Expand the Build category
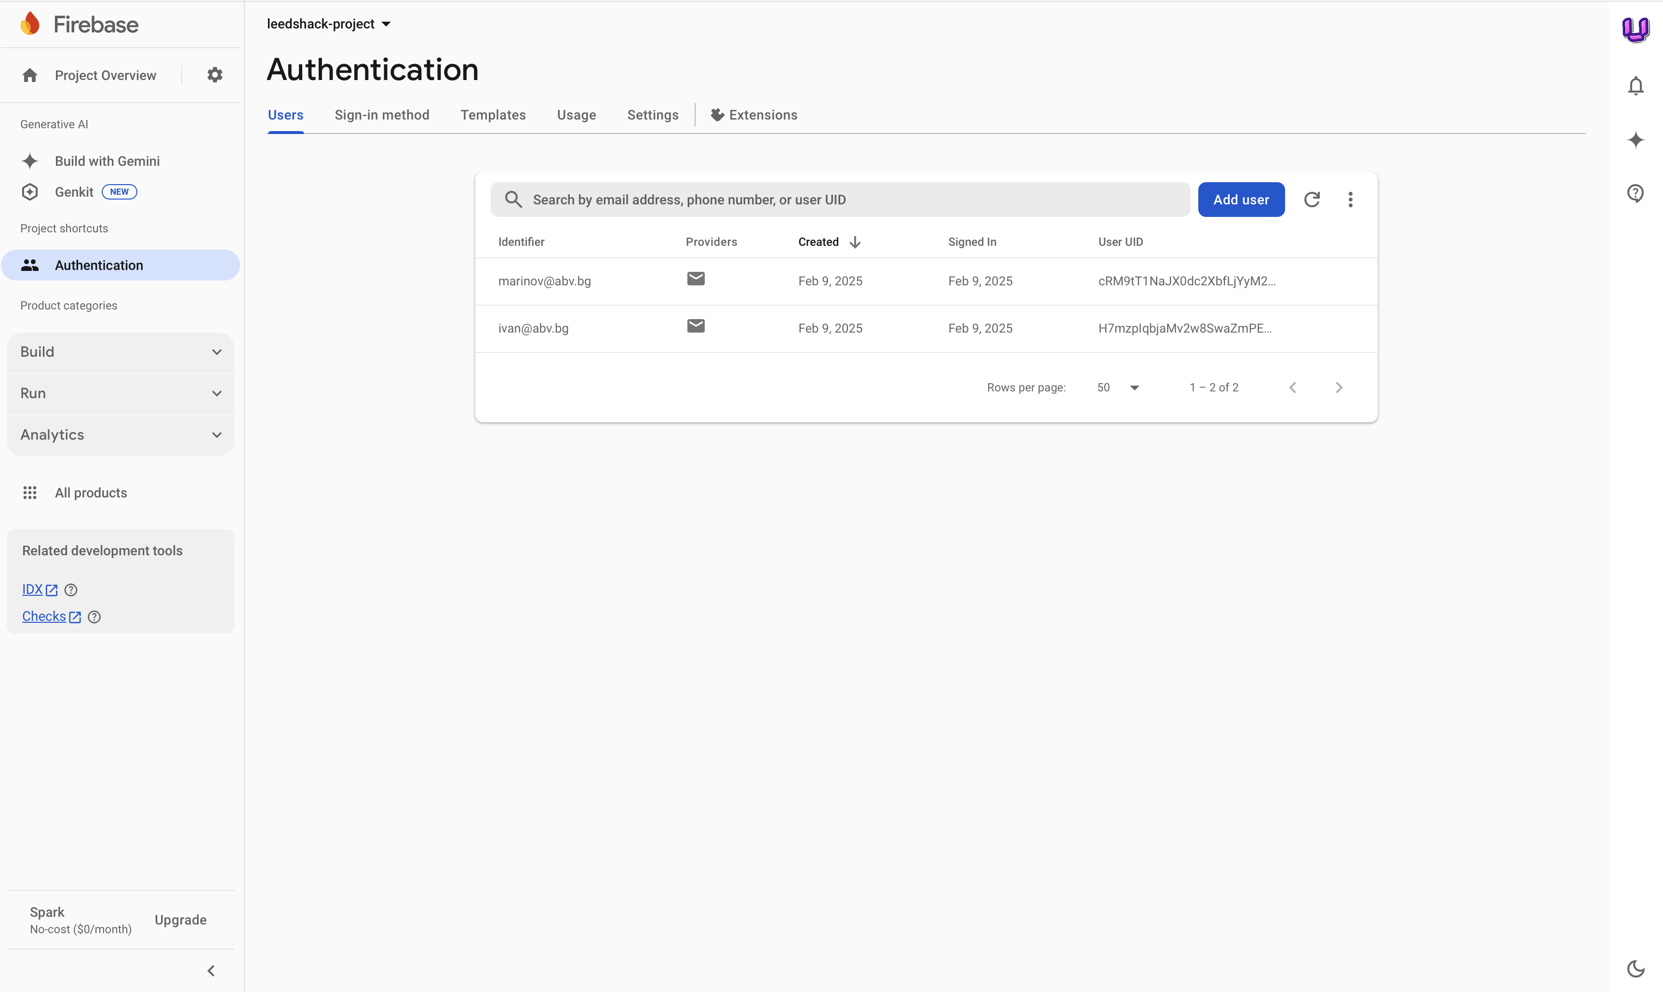The image size is (1663, 992). pos(121,351)
